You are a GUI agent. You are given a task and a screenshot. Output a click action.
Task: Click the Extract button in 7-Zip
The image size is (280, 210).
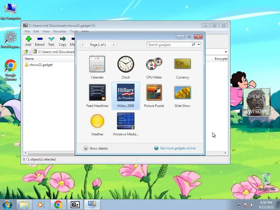point(40,41)
